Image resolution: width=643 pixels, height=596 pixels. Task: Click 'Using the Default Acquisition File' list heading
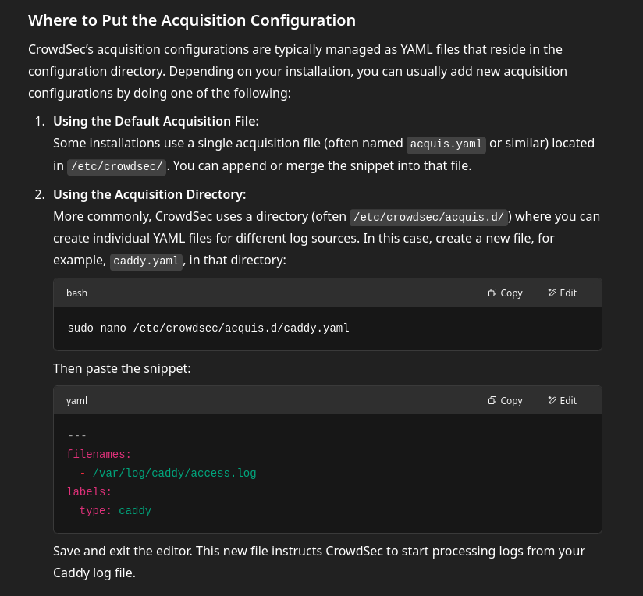(x=155, y=121)
